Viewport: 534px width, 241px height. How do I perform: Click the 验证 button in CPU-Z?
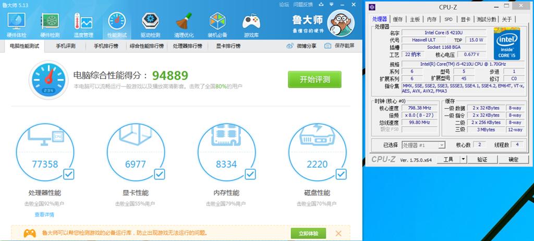click(x=482, y=159)
